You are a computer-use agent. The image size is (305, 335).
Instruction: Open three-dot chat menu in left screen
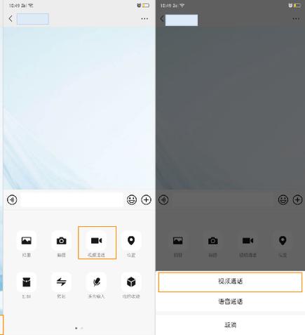click(144, 19)
